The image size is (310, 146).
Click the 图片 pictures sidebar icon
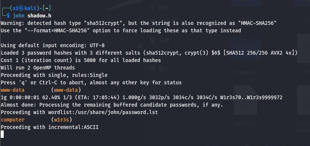[x=152, y=69]
